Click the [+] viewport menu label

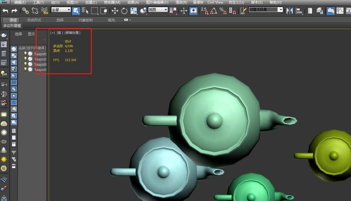pos(53,32)
